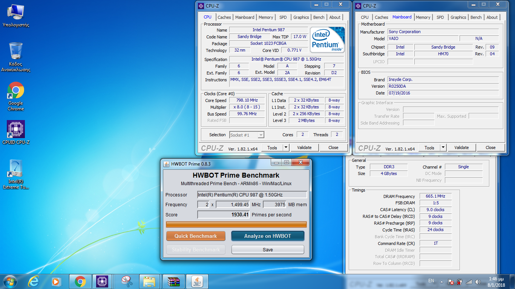Select the Java HWBOT Prime taskbar button

point(197,281)
